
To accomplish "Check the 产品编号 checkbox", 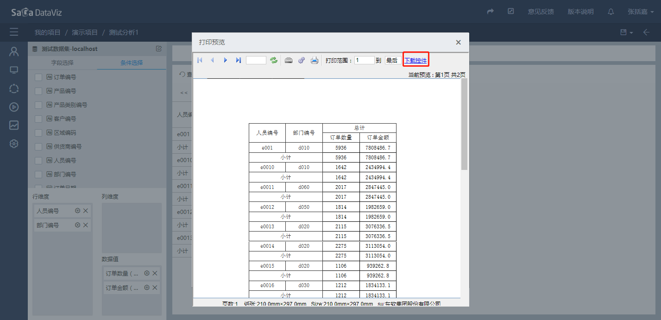I will (38, 91).
